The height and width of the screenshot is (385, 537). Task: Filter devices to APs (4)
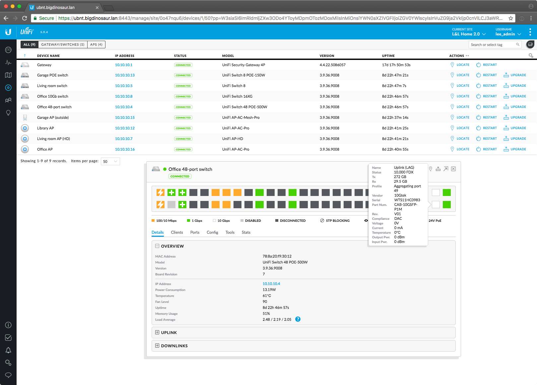point(96,45)
